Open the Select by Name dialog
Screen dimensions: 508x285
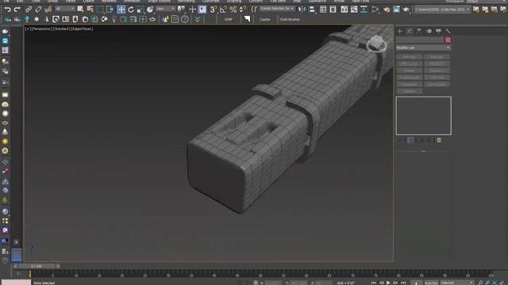pyautogui.click(x=90, y=9)
